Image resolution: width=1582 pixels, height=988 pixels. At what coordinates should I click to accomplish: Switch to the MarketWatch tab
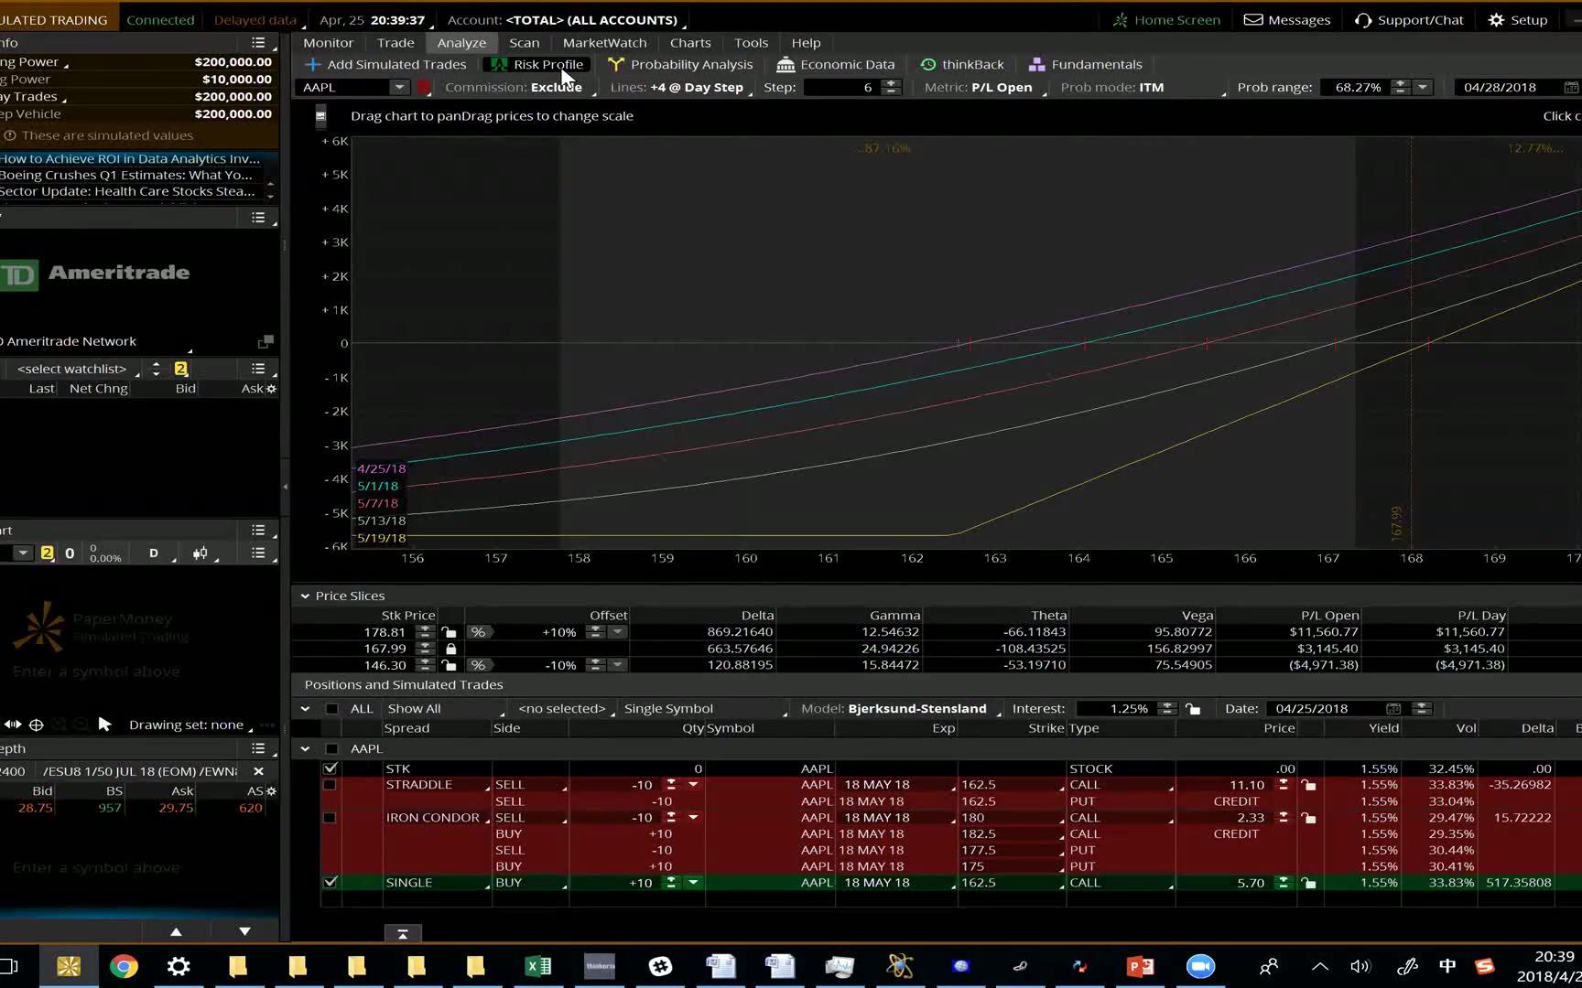[604, 43]
